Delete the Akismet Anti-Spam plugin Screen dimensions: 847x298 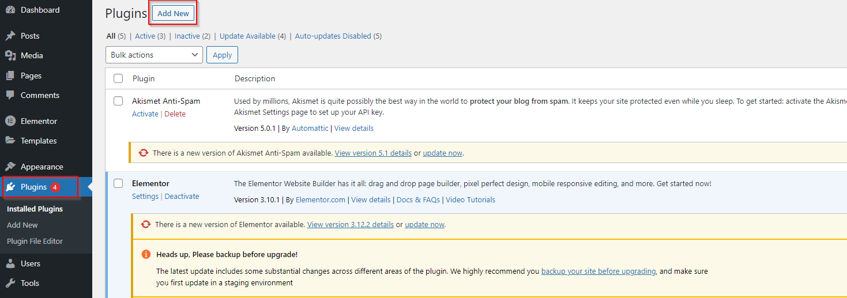[x=175, y=114]
